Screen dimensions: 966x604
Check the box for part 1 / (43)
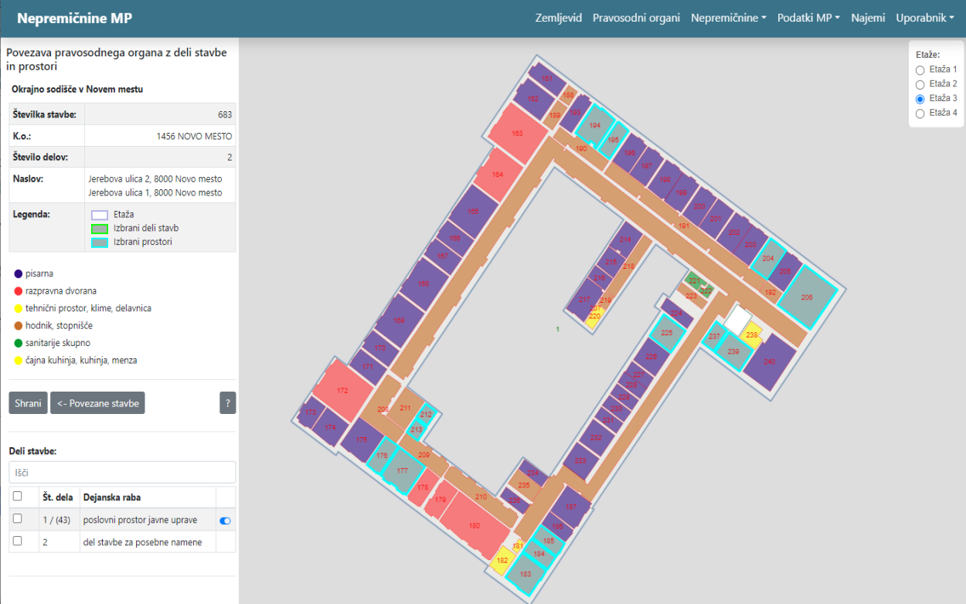(x=18, y=519)
